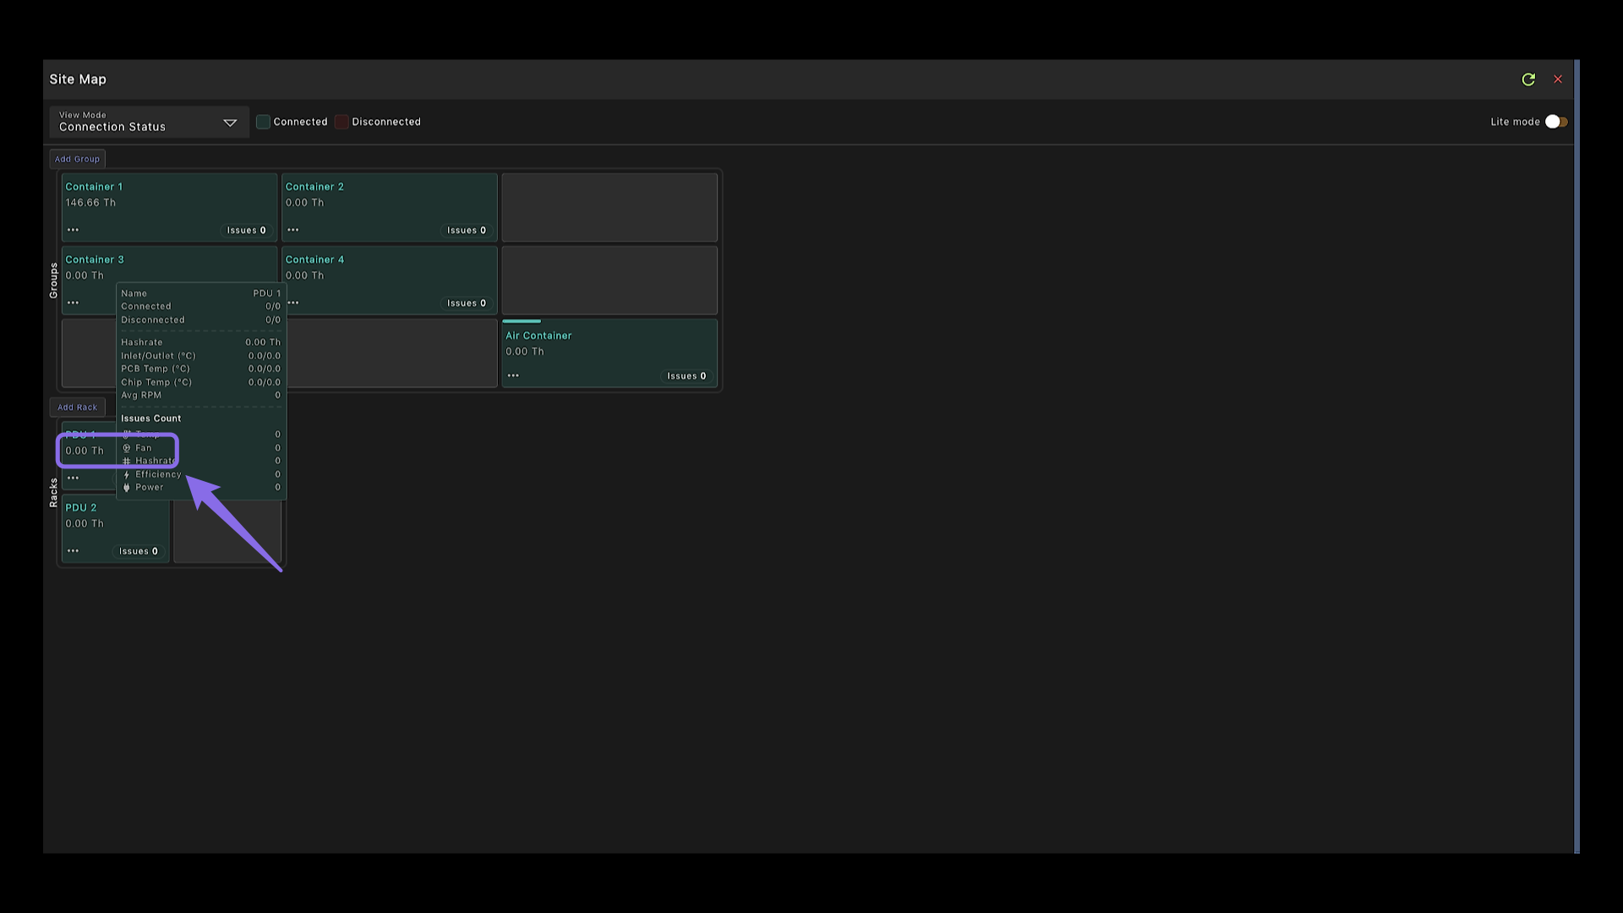Click the PCB Temp (°C) row label
The image size is (1623, 913).
(x=156, y=369)
